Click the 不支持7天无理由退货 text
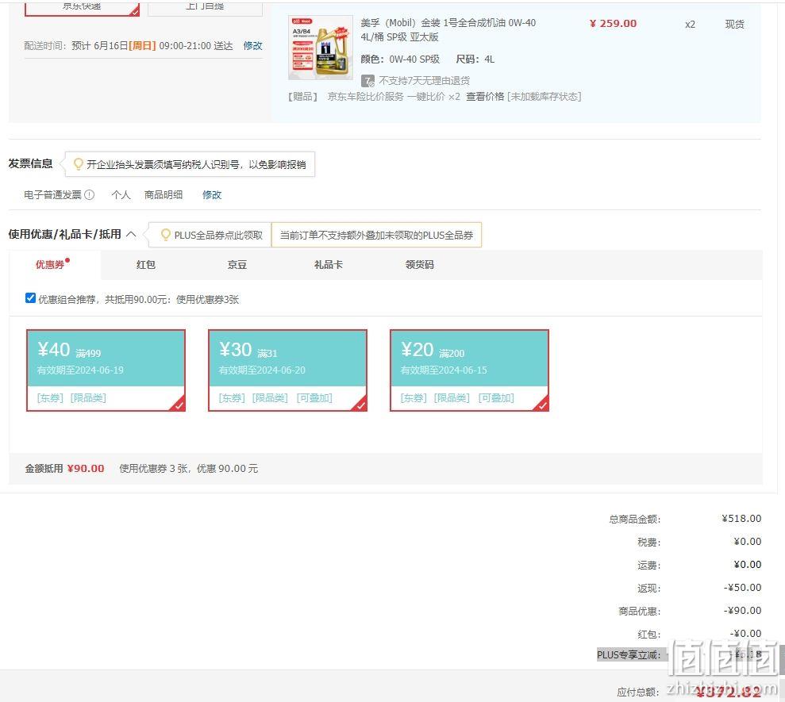The image size is (785, 702). point(424,81)
